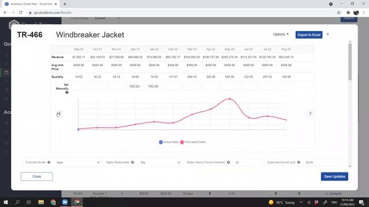This screenshot has height=207, width=369.
Task: Open the Options dropdown menu
Action: point(281,34)
